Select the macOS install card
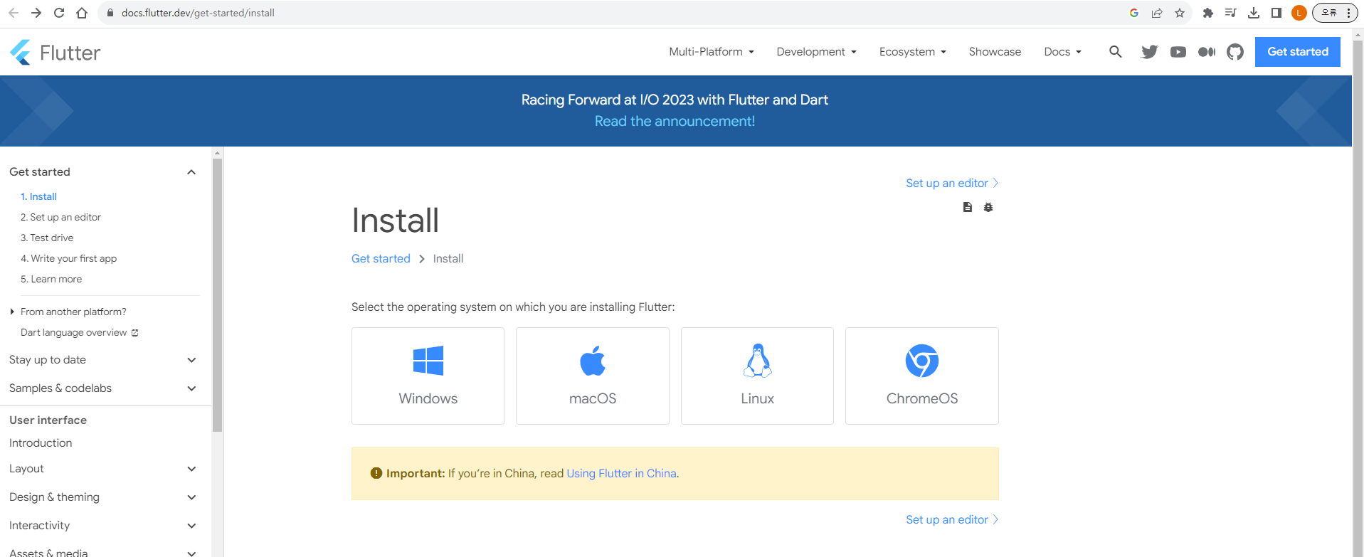This screenshot has height=557, width=1364. point(593,376)
